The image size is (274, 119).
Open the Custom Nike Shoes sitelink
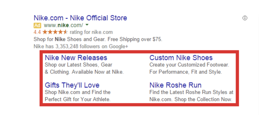[x=181, y=58]
